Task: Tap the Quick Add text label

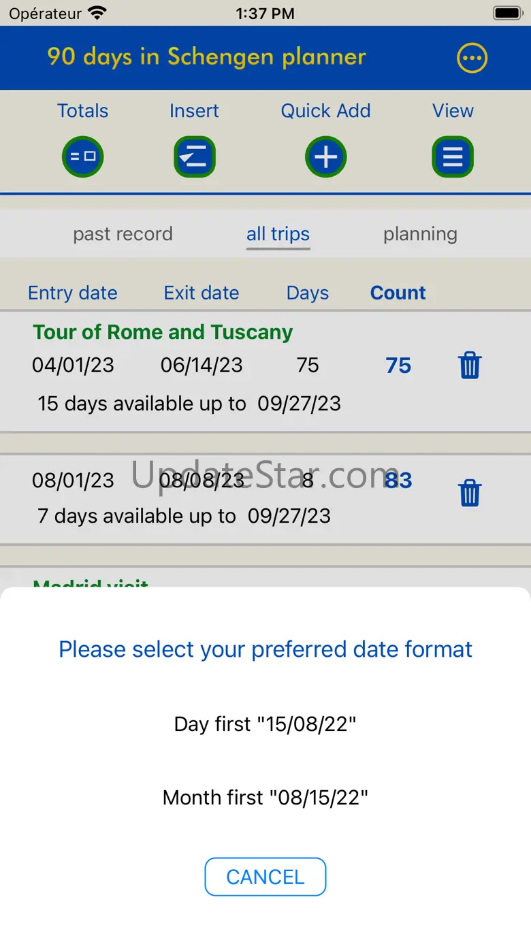Action: 325,111
